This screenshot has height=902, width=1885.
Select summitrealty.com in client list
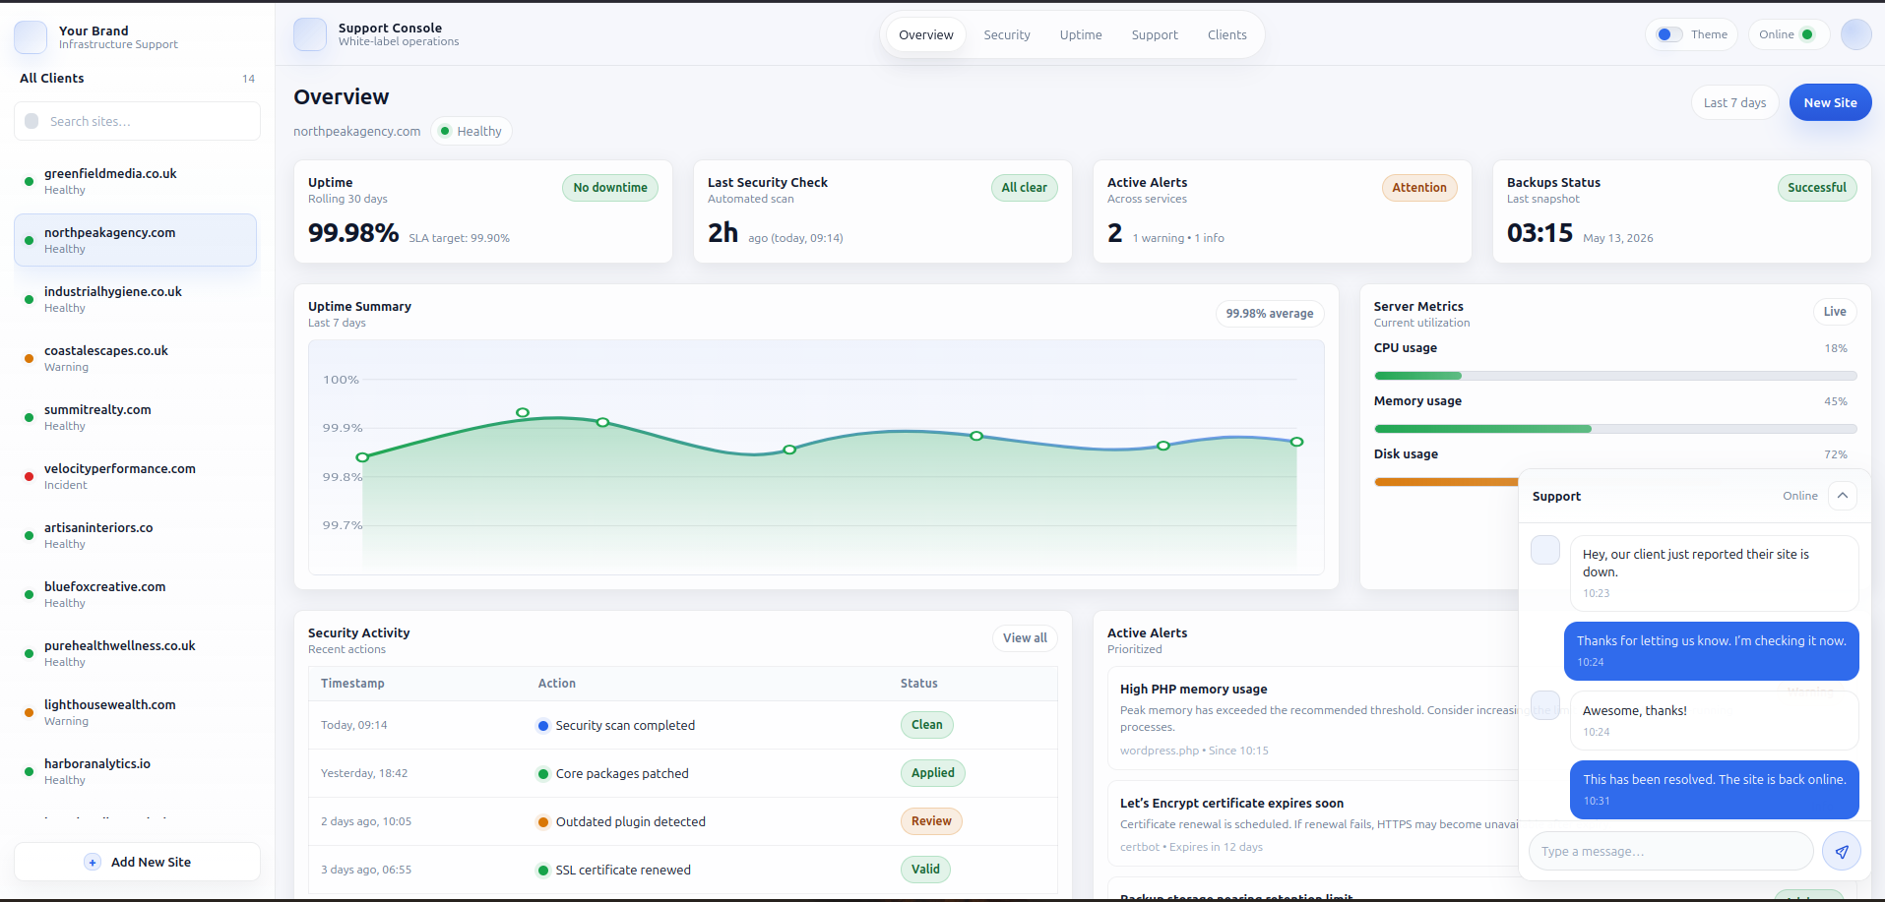pos(135,417)
